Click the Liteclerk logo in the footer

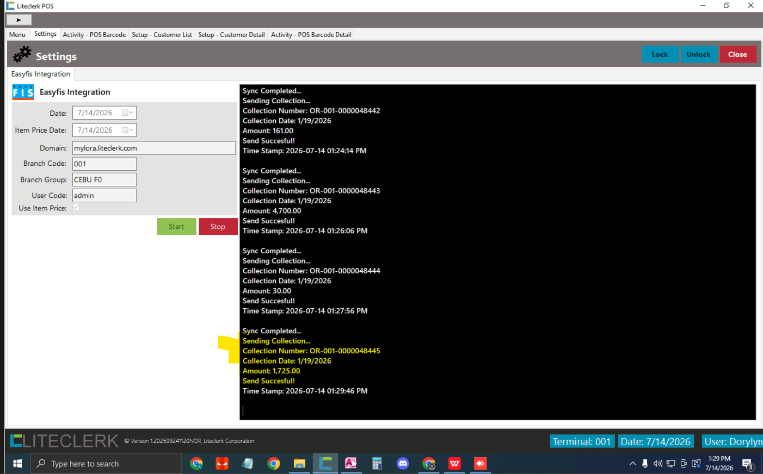click(x=64, y=441)
